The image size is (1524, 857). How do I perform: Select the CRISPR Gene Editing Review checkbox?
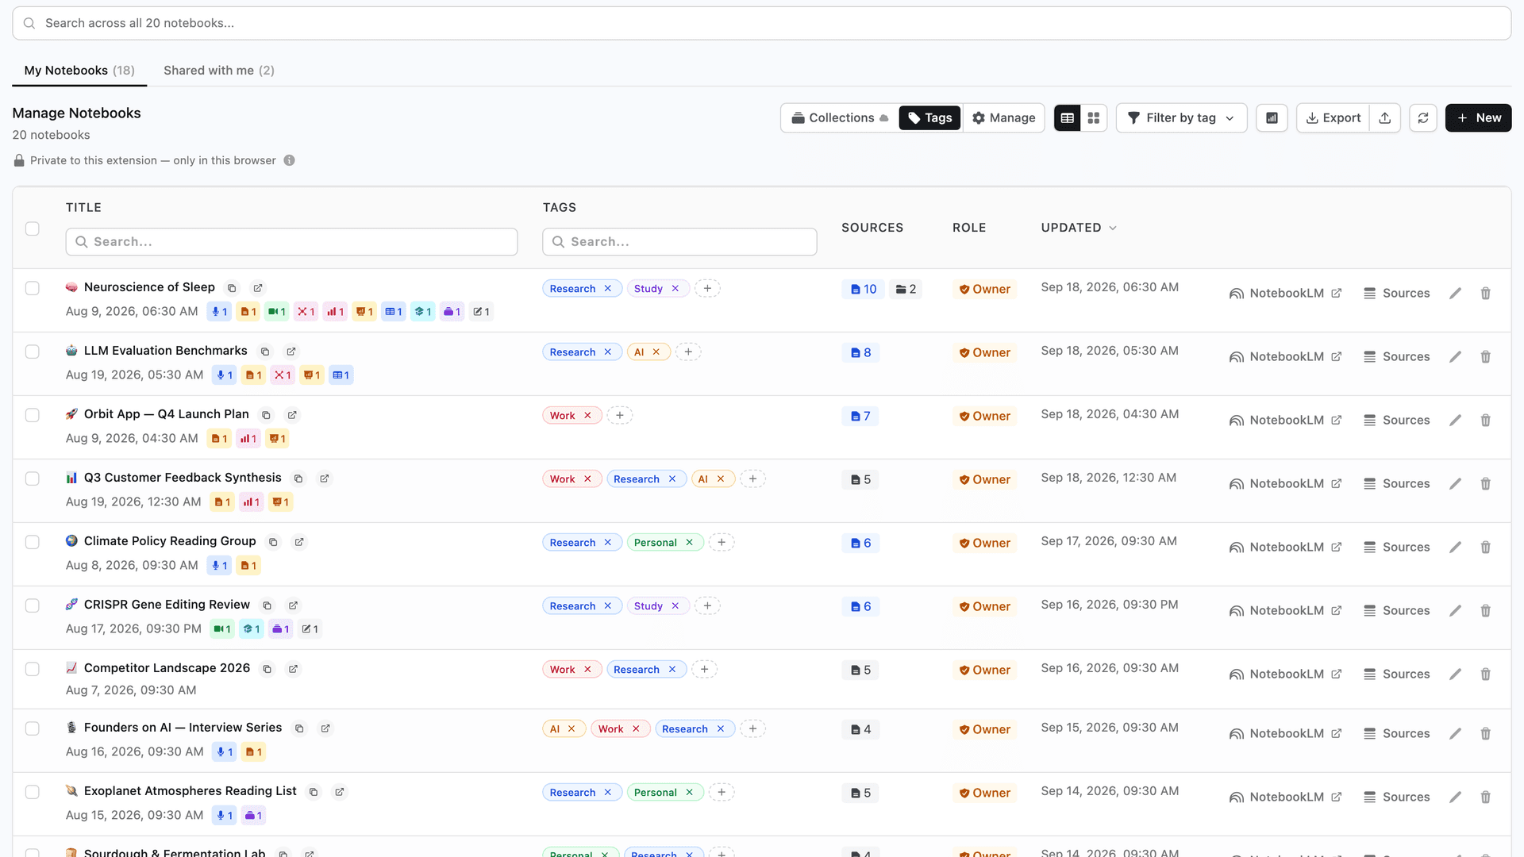pyautogui.click(x=33, y=605)
